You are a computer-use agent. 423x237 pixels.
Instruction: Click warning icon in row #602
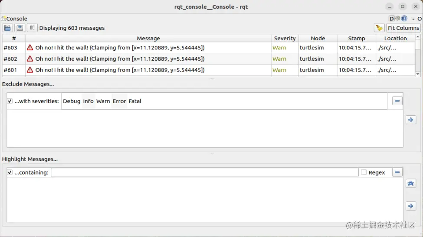click(x=30, y=59)
